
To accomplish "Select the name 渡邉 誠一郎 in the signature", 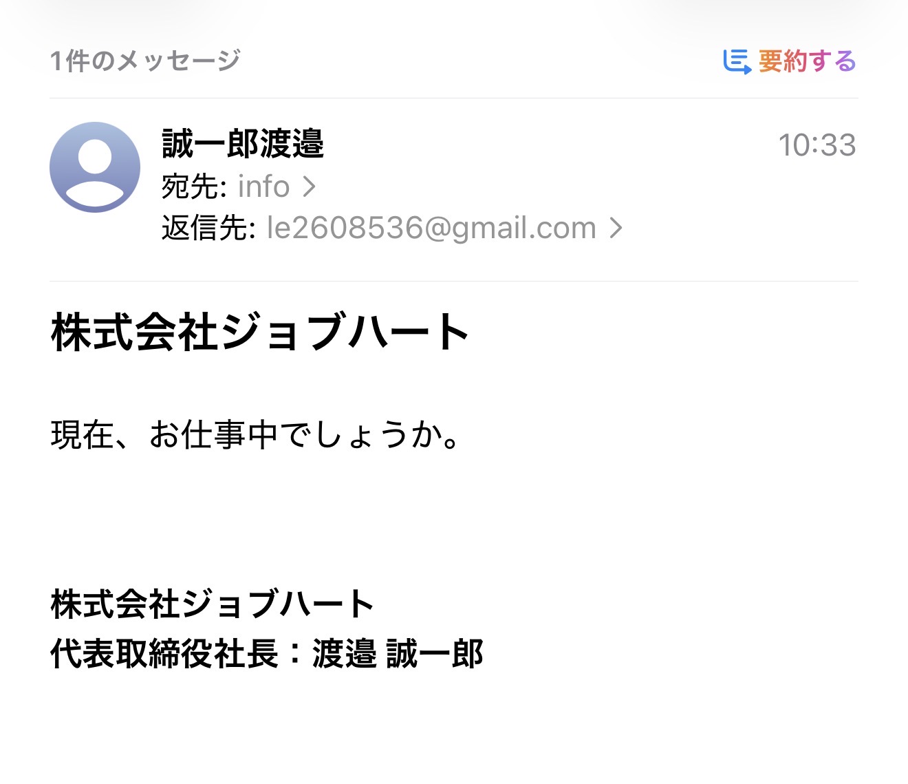I will pyautogui.click(x=398, y=653).
